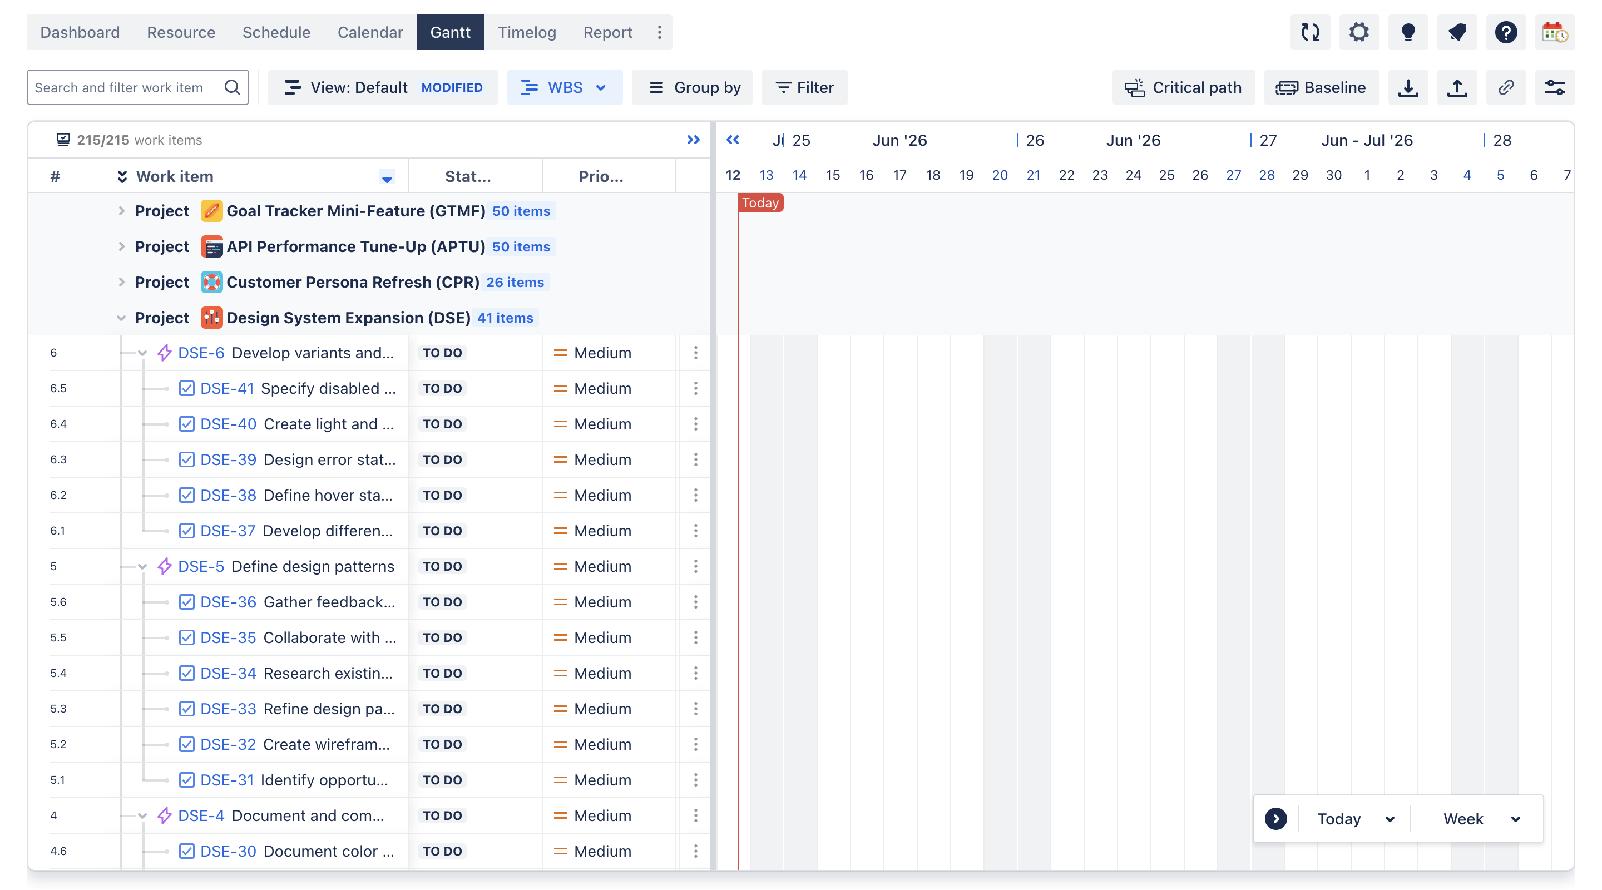Open the display options sliders icon
Screen dimensions: 1602x890
click(1555, 88)
